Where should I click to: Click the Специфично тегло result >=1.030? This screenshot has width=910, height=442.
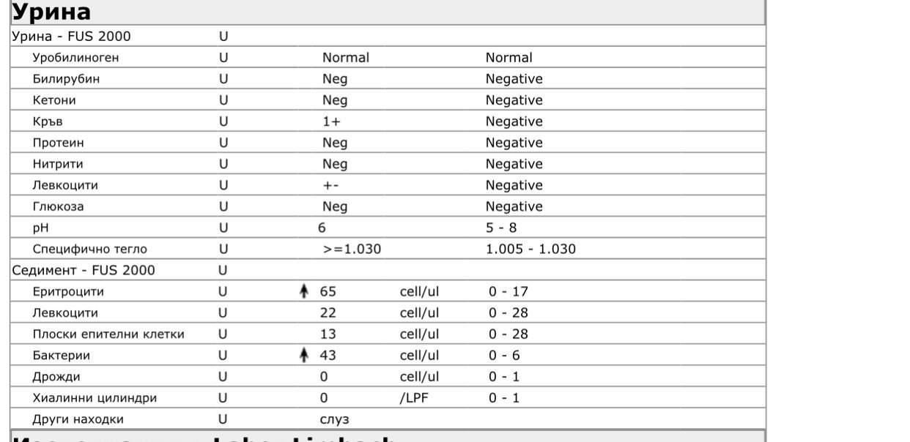tap(352, 249)
